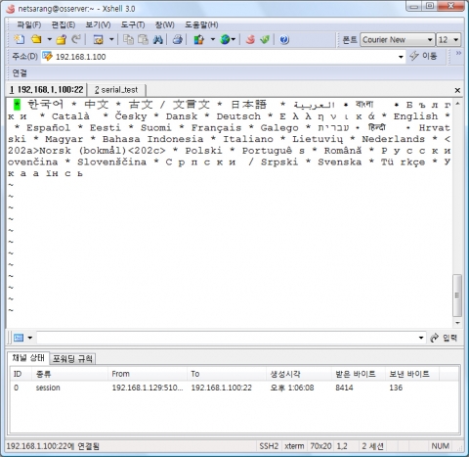Expand the color scheme dropdown arrow
469x457 pixels.
[x=213, y=40]
